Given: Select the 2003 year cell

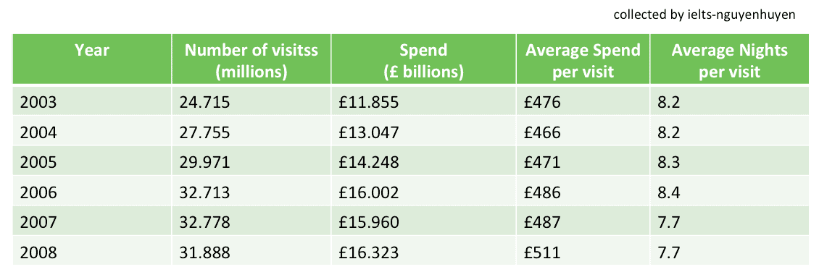Looking at the screenshot, I should [92, 102].
